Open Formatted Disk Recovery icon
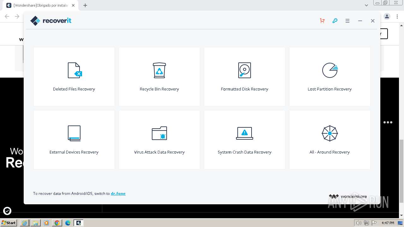This screenshot has width=404, height=227. 245,70
